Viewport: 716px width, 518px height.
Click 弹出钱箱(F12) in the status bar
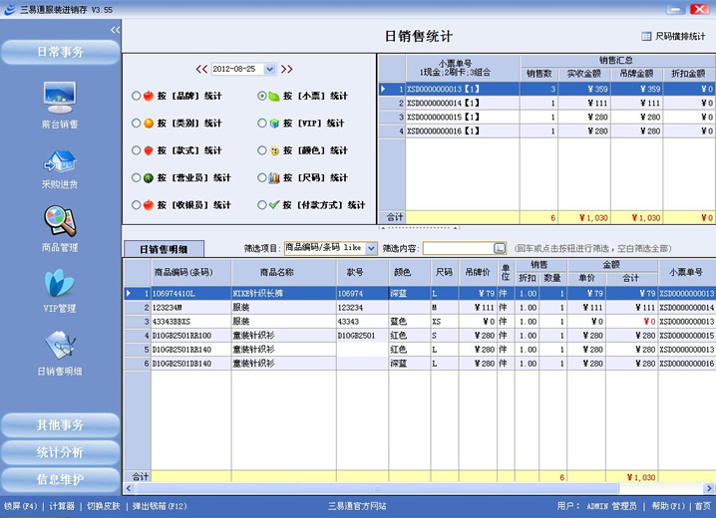click(x=160, y=506)
